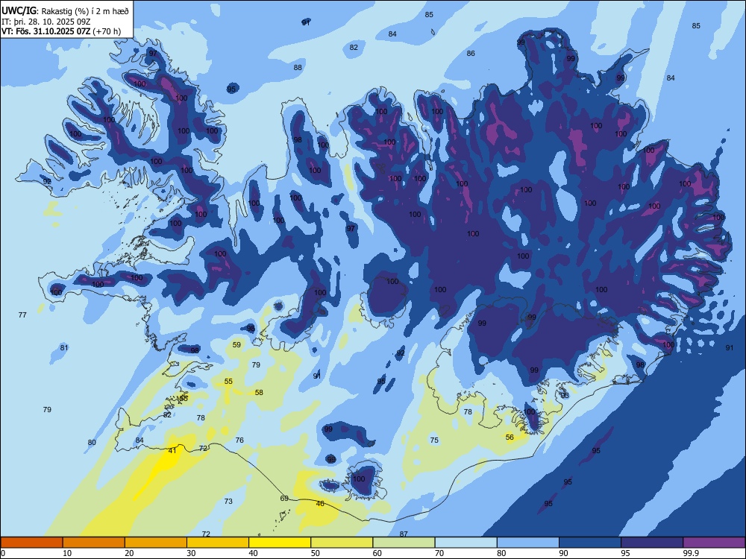
Task: Click the purple legend swatch above 99.9
Action: 714,543
